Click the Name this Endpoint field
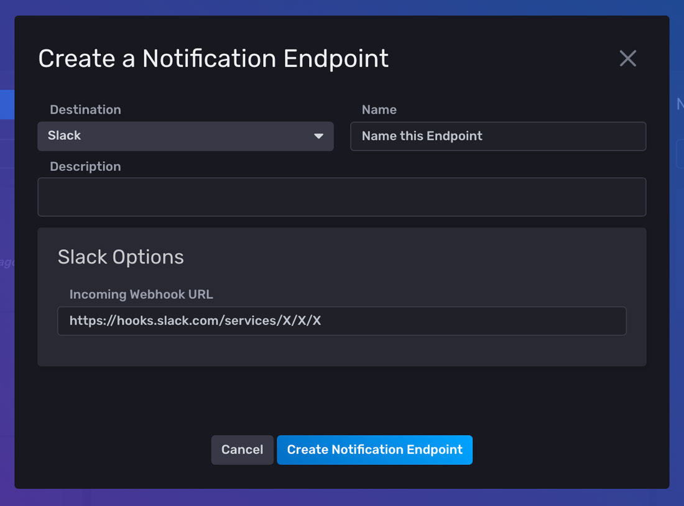 tap(497, 136)
